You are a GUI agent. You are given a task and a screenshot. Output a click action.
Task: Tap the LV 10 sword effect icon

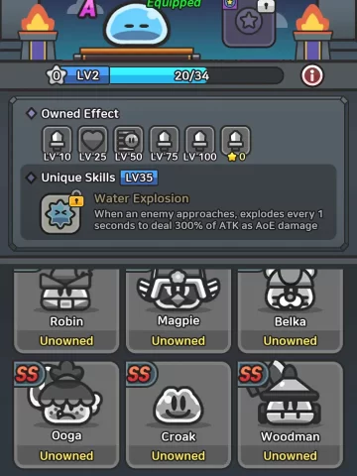[58, 141]
